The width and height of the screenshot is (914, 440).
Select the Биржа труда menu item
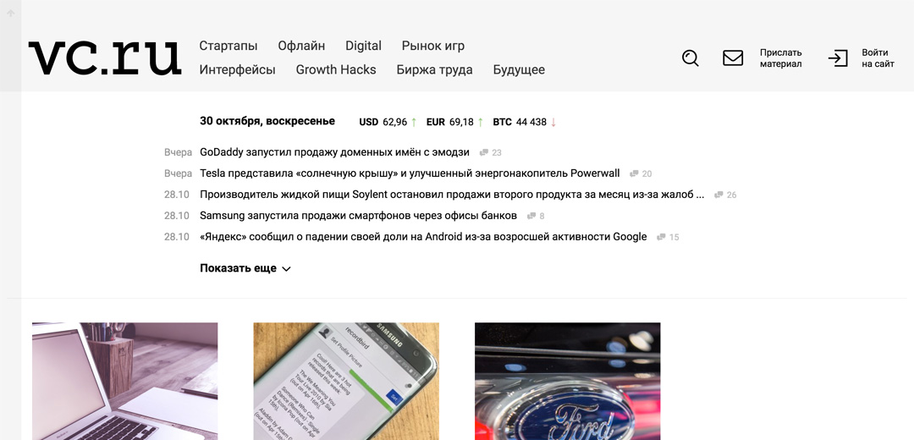pyautogui.click(x=434, y=70)
